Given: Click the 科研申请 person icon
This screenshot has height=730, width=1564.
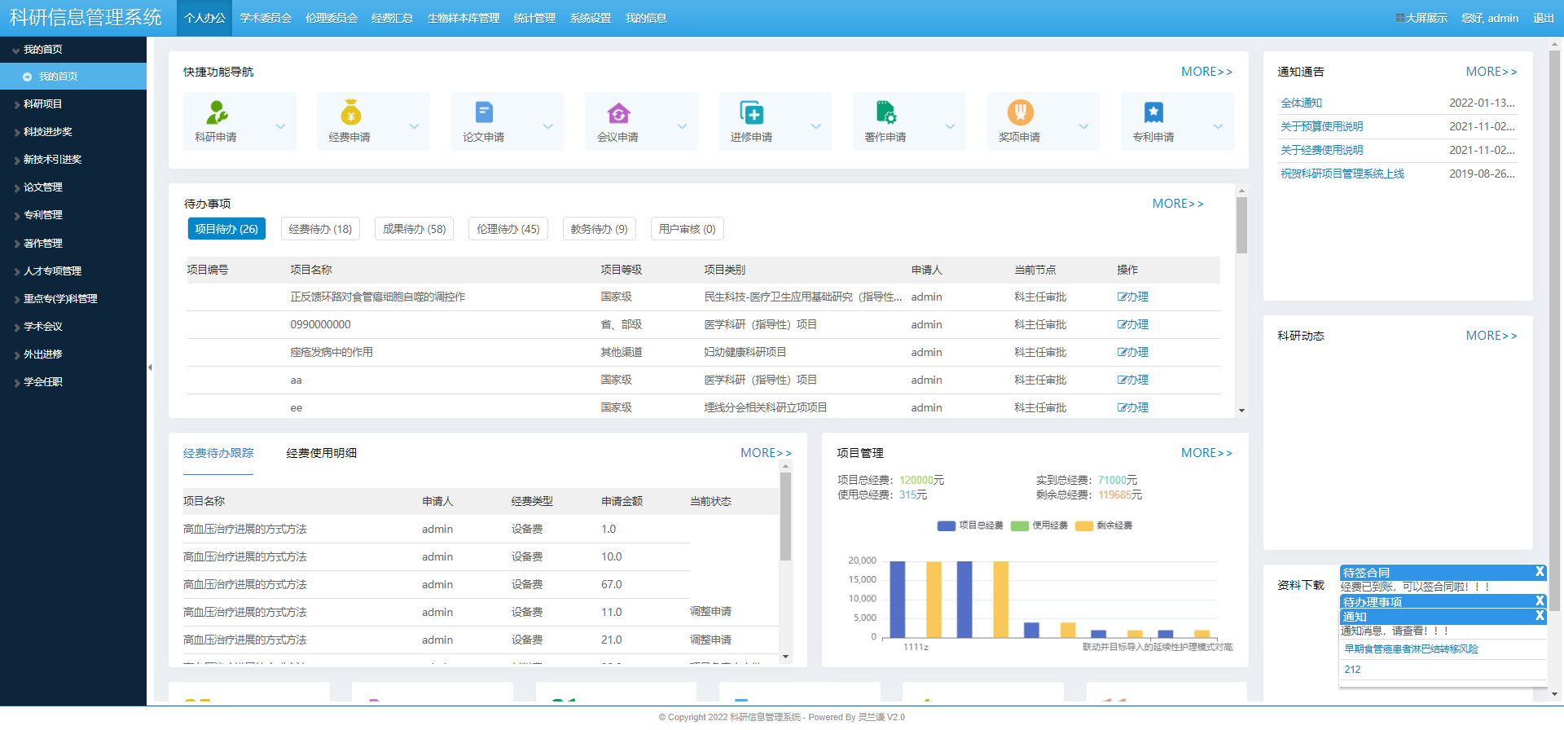Looking at the screenshot, I should (x=217, y=112).
